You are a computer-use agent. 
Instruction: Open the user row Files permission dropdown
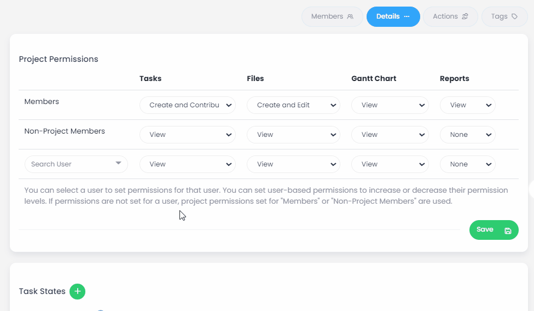click(x=293, y=164)
